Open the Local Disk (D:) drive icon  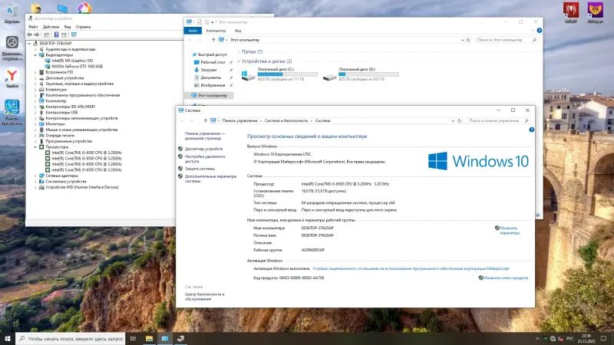coord(330,75)
